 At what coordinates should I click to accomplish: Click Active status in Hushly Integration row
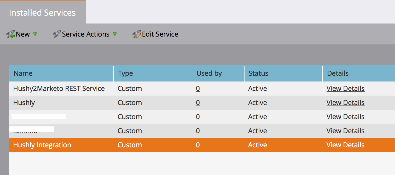pyautogui.click(x=258, y=145)
